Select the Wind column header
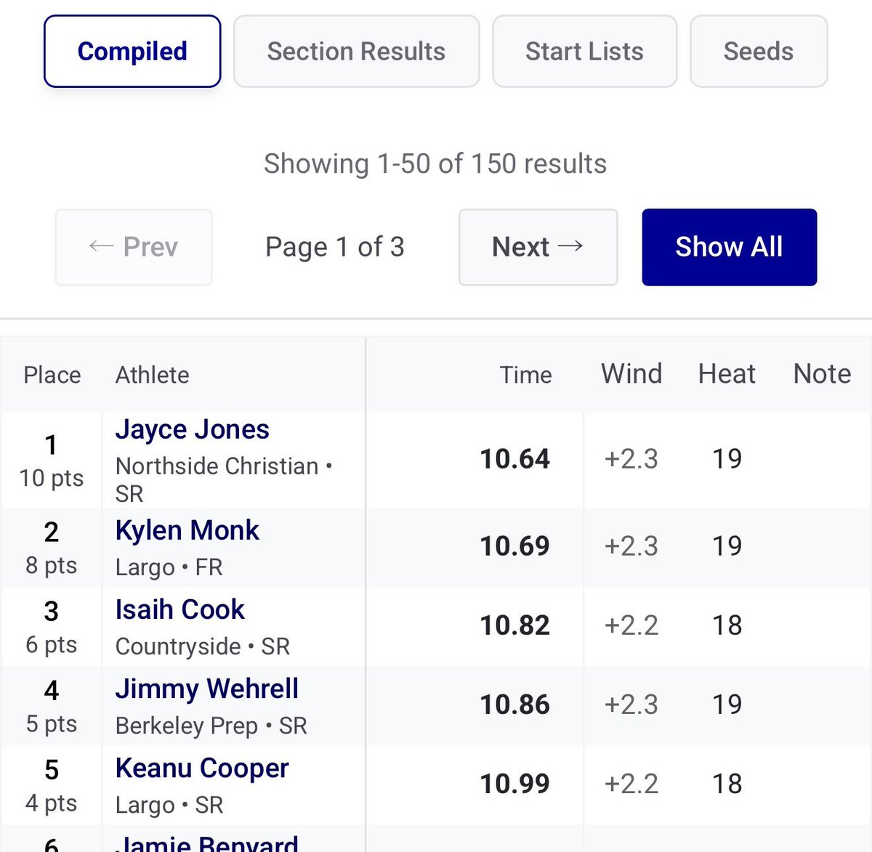 click(631, 374)
